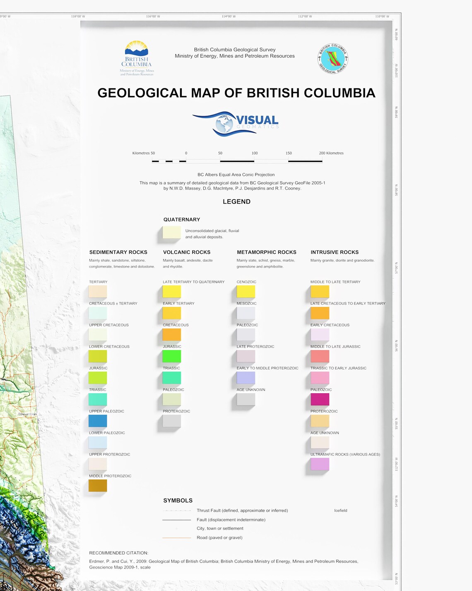This screenshot has height=591, width=472.
Task: Select the Icefield symbol entry
Action: point(340,511)
